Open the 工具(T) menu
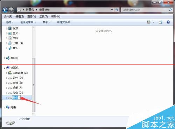Viewport: 175px width, 129px height. (44, 16)
